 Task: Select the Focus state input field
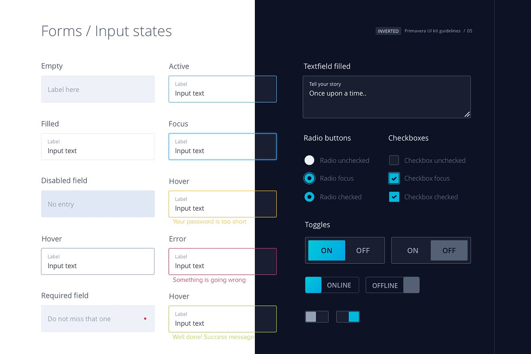(x=223, y=146)
